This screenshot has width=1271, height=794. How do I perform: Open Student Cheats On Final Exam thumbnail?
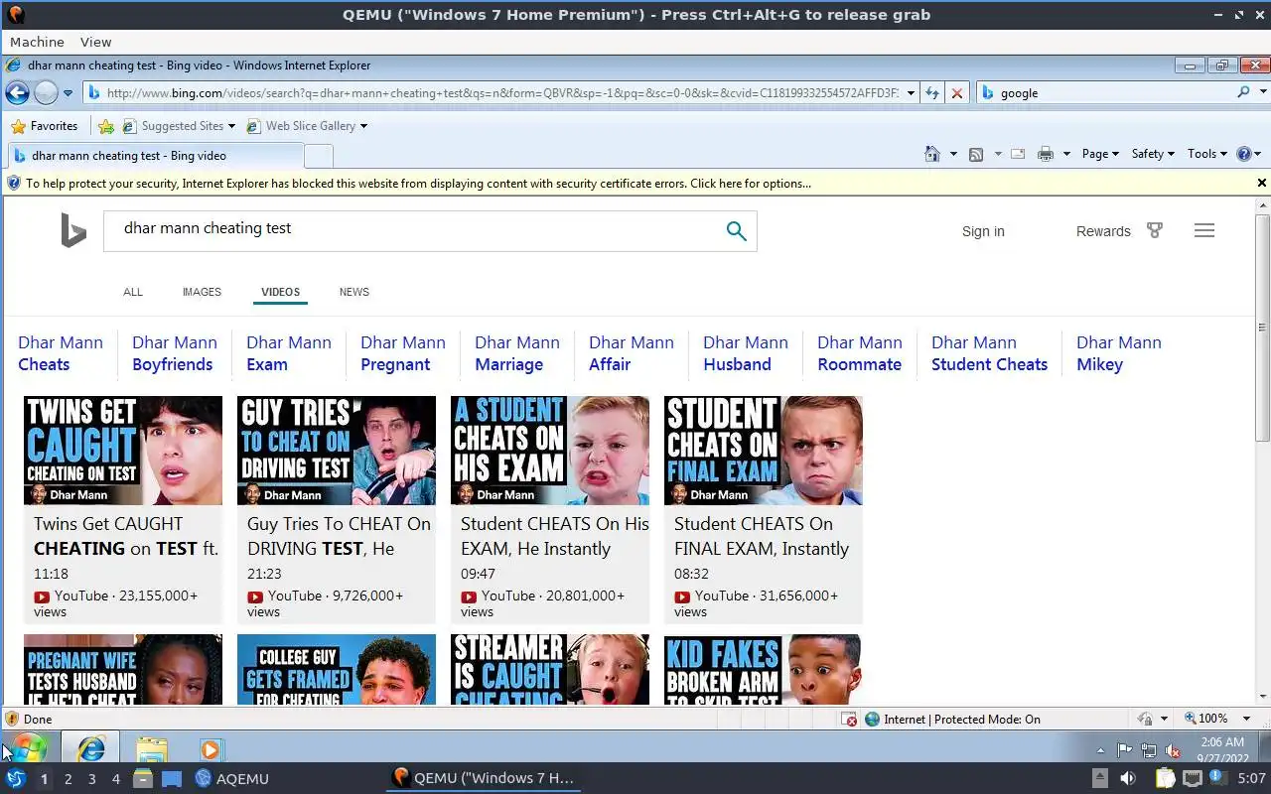(764, 451)
